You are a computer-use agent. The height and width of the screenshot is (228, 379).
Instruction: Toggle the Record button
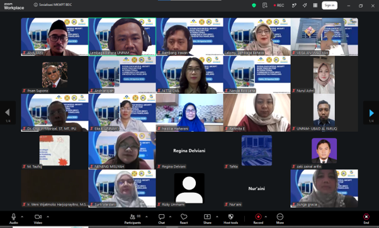pyautogui.click(x=258, y=219)
